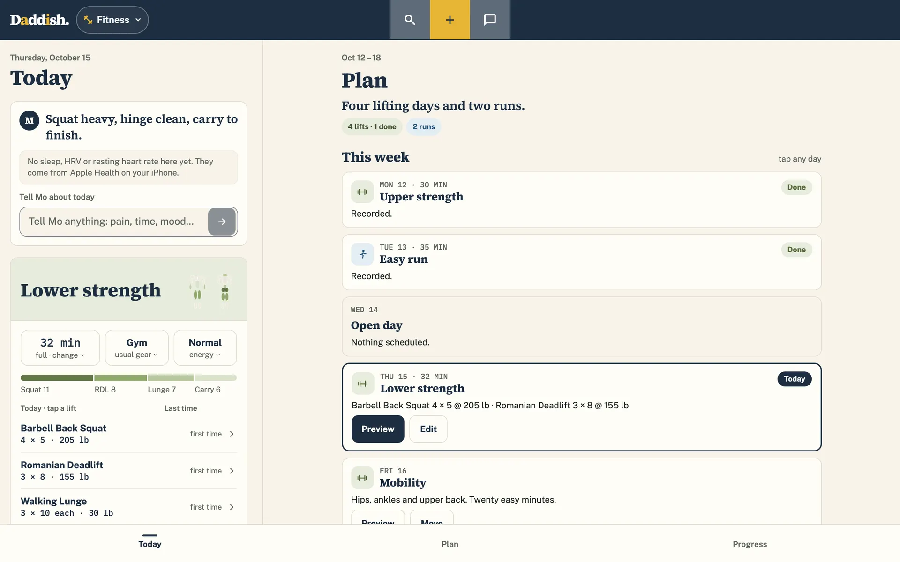The width and height of the screenshot is (900, 562).
Task: Change the Normal energy option
Action: coord(205,348)
